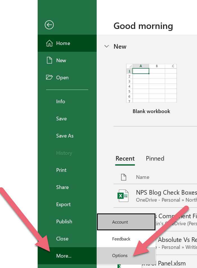This screenshot has height=268, width=197.
Task: Switch to the Recent tab
Action: tap(125, 159)
